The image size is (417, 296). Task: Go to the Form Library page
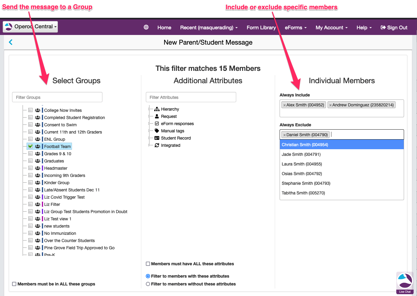click(261, 27)
